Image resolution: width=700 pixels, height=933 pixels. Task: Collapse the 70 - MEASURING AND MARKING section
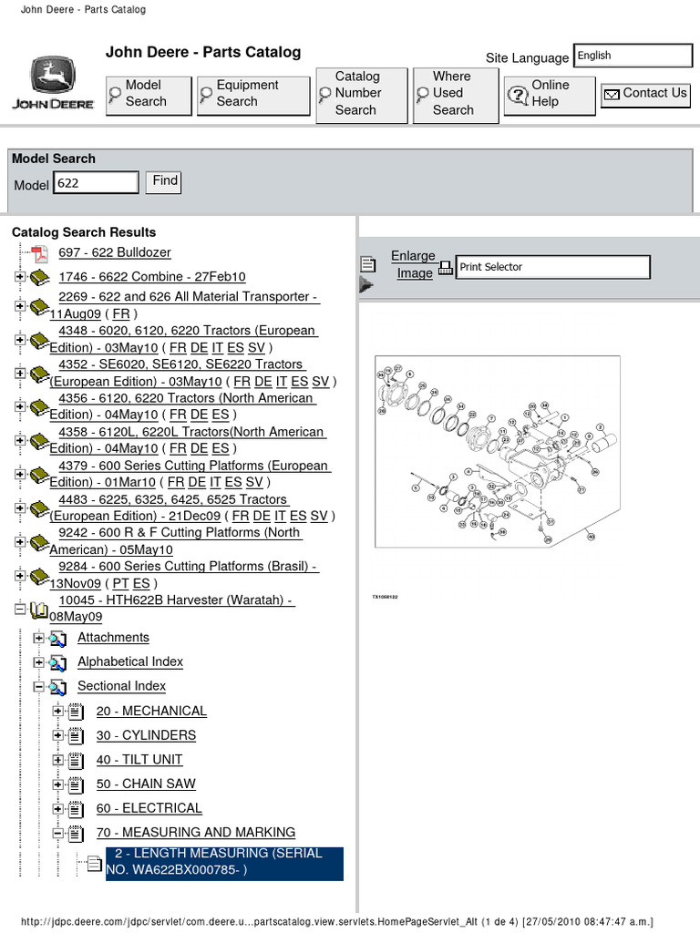coord(57,833)
